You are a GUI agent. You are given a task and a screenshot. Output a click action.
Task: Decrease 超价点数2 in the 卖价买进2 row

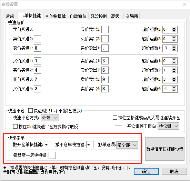(174, 40)
